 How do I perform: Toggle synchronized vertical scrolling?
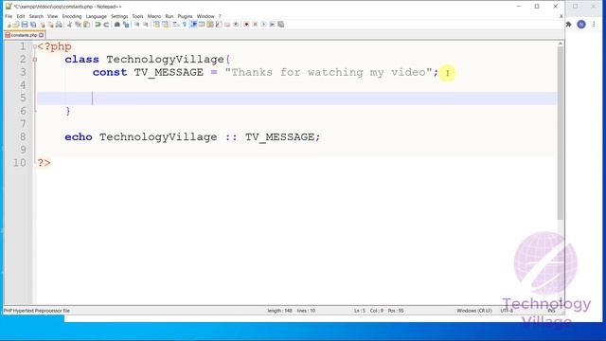[155, 25]
